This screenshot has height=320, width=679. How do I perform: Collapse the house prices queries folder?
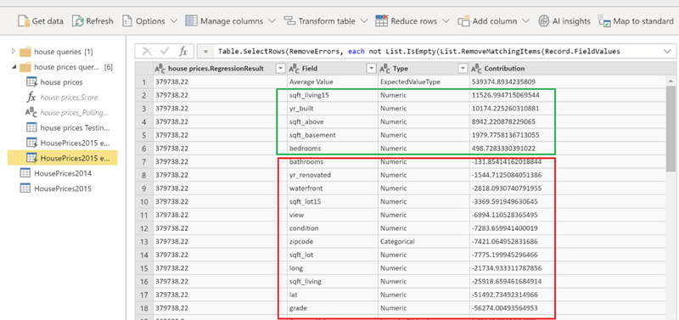[x=14, y=67]
